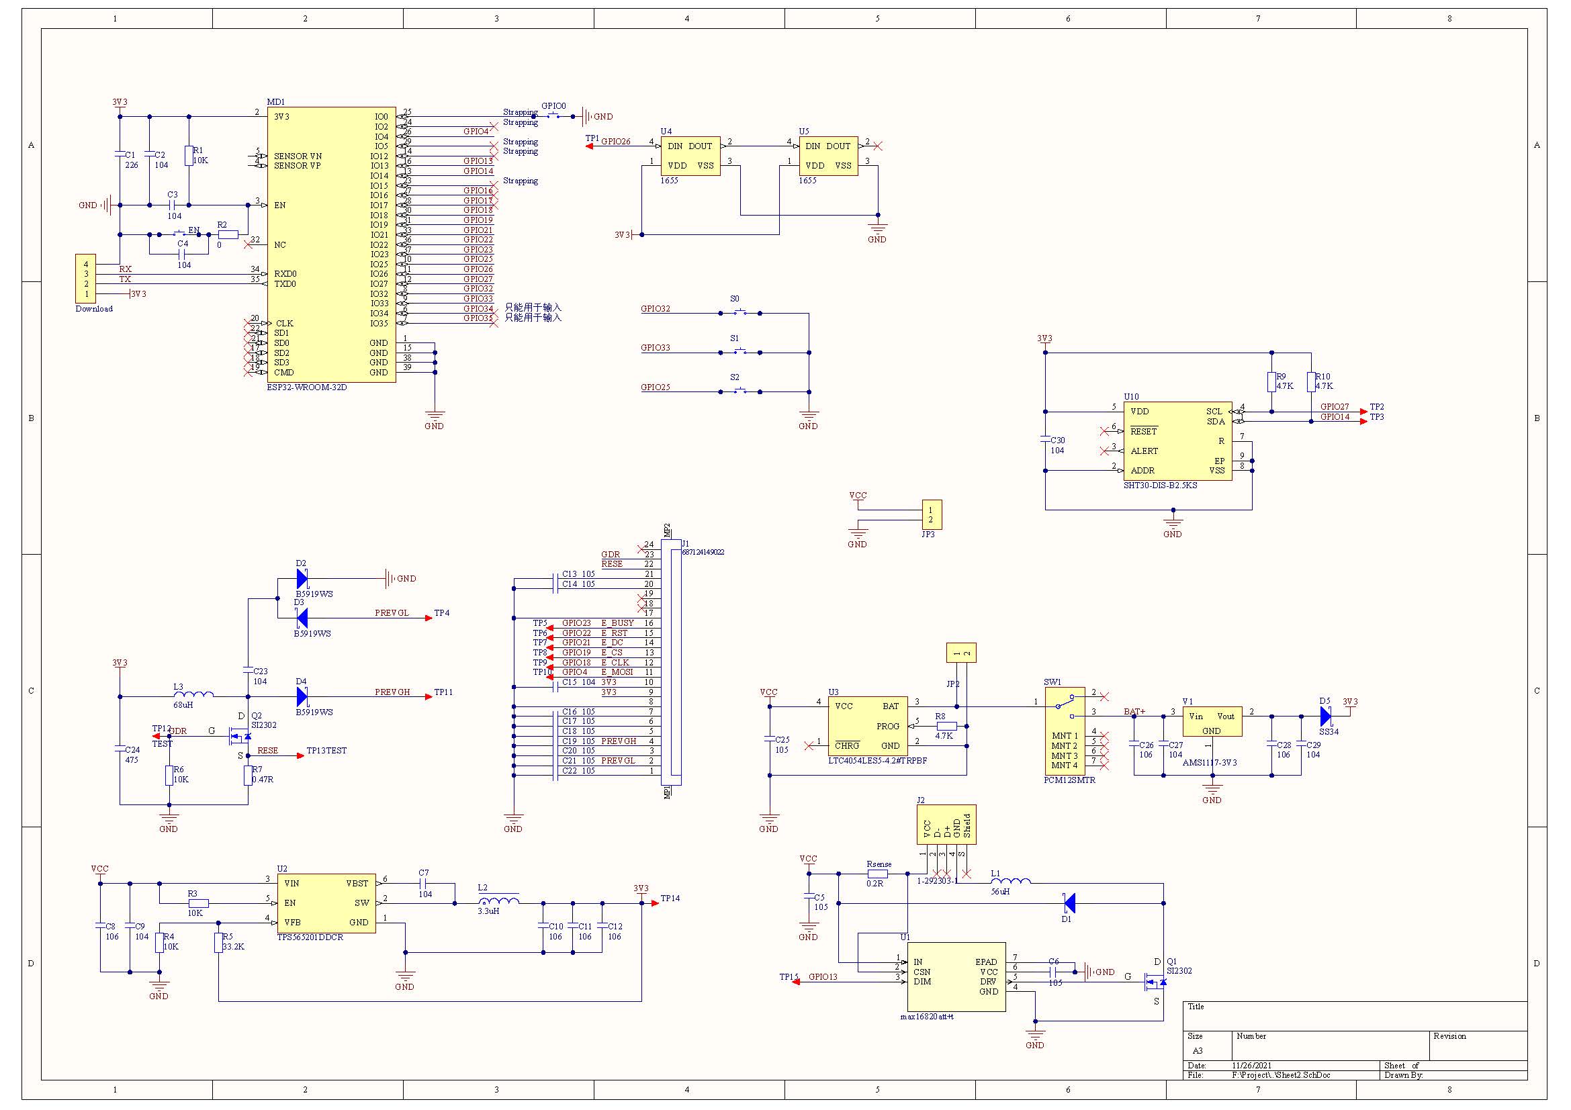Select the TP14 test point label
The image size is (1571, 1110).
coord(670,898)
